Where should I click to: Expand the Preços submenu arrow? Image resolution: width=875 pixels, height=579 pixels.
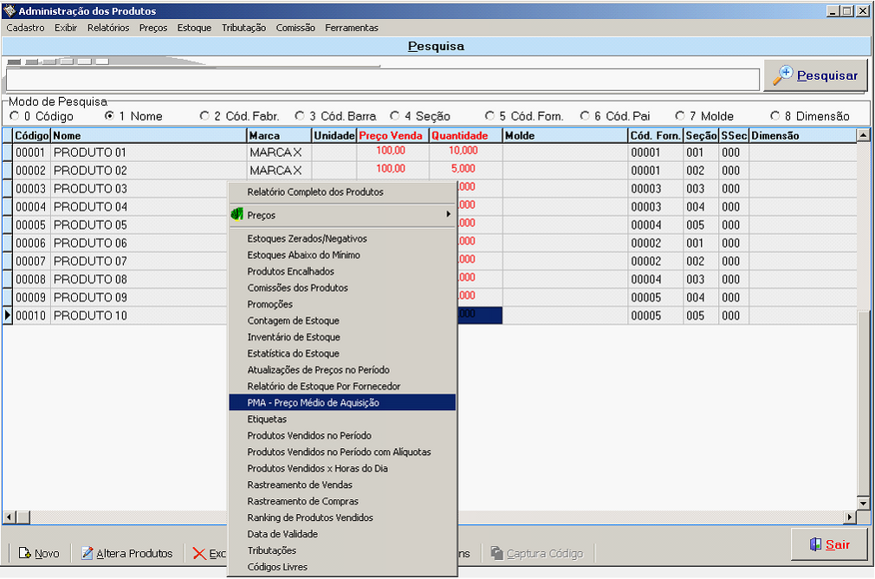[448, 214]
